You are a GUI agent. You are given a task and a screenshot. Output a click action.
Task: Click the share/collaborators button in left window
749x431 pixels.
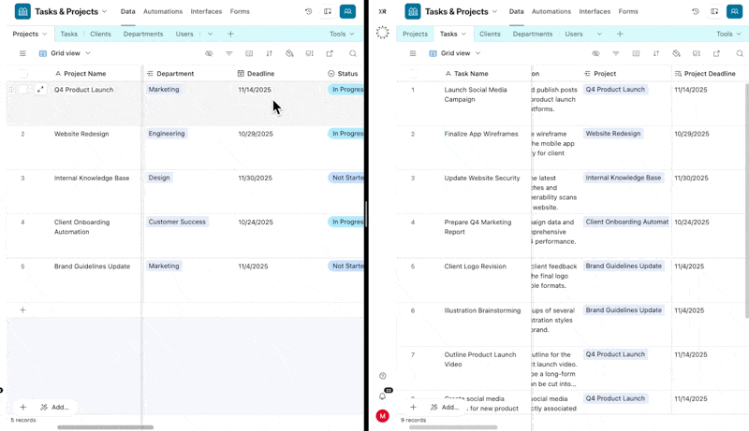[347, 11]
